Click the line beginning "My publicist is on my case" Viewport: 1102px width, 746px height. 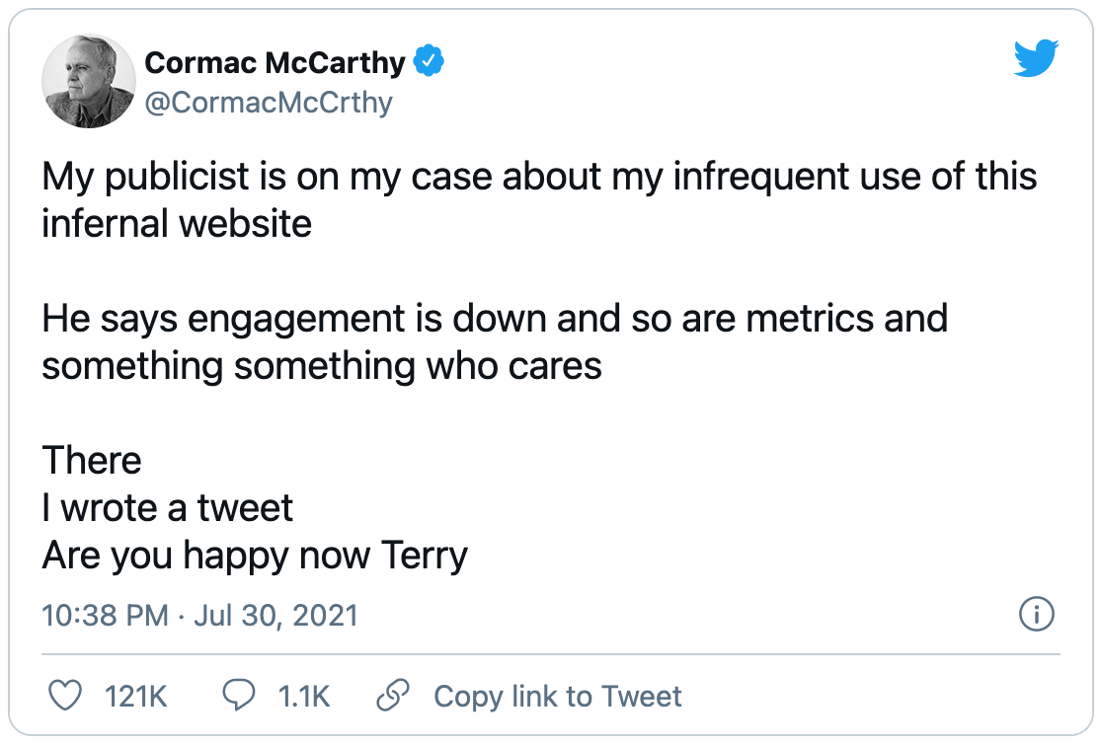click(539, 177)
